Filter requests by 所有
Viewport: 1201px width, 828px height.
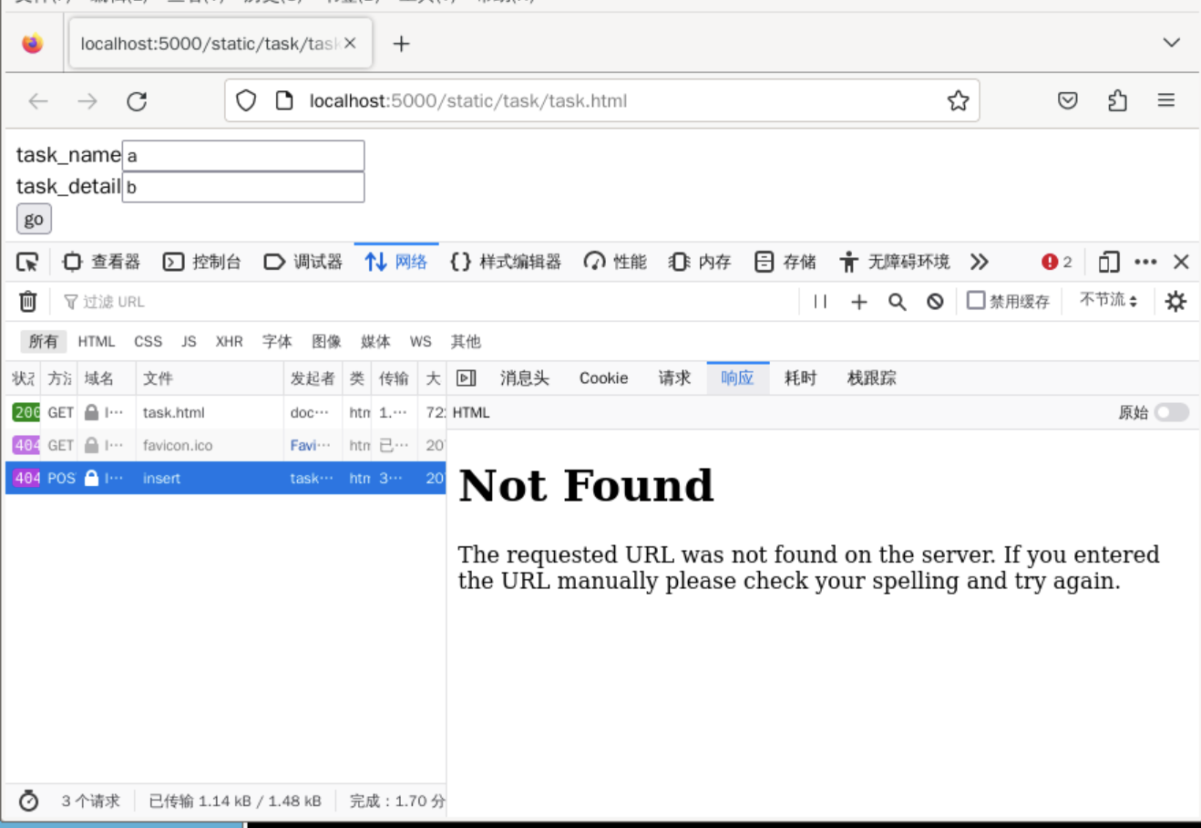(43, 341)
